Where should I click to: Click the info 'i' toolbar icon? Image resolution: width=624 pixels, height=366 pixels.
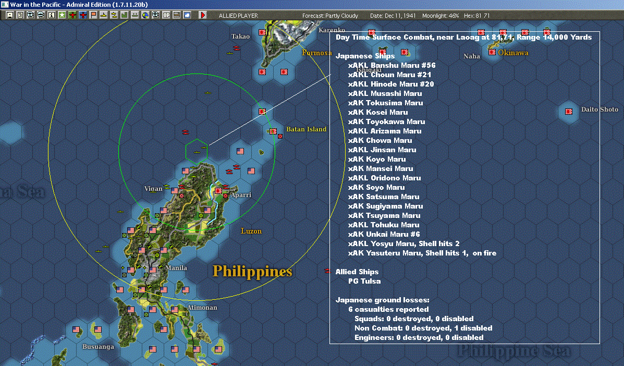pyautogui.click(x=51, y=15)
